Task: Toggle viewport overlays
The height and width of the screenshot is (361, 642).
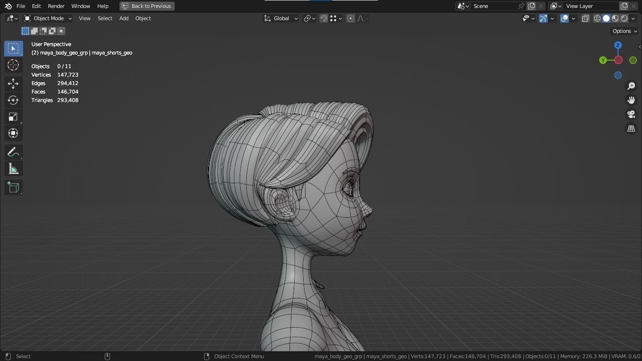Action: [564, 18]
